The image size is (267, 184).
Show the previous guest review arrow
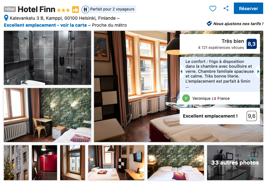point(181,72)
